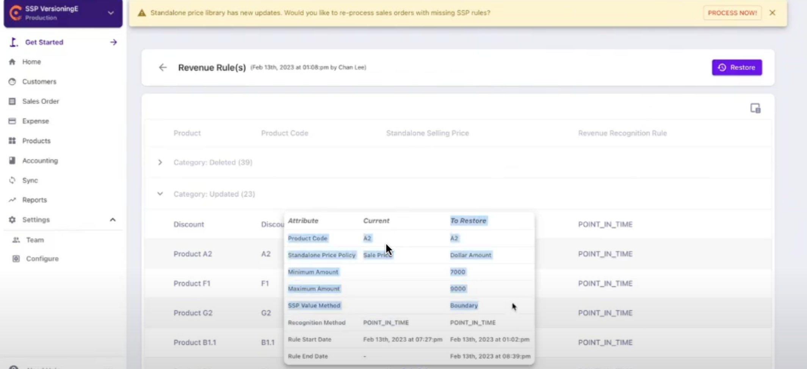Click the Settings gear icon
This screenshot has height=369, width=807.
(12, 219)
